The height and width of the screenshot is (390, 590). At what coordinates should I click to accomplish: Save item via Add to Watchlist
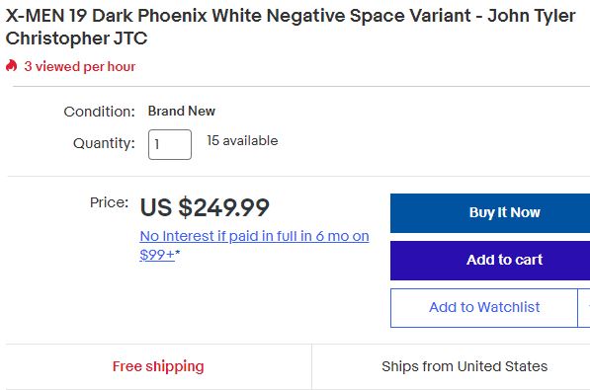point(484,308)
